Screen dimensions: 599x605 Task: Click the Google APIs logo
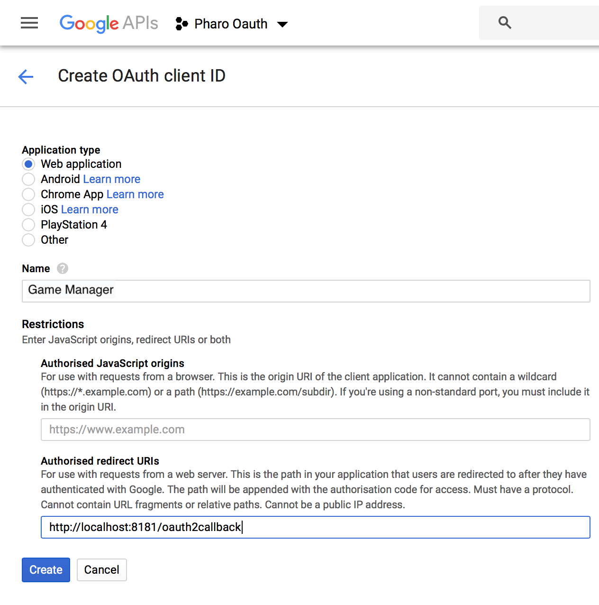click(108, 23)
